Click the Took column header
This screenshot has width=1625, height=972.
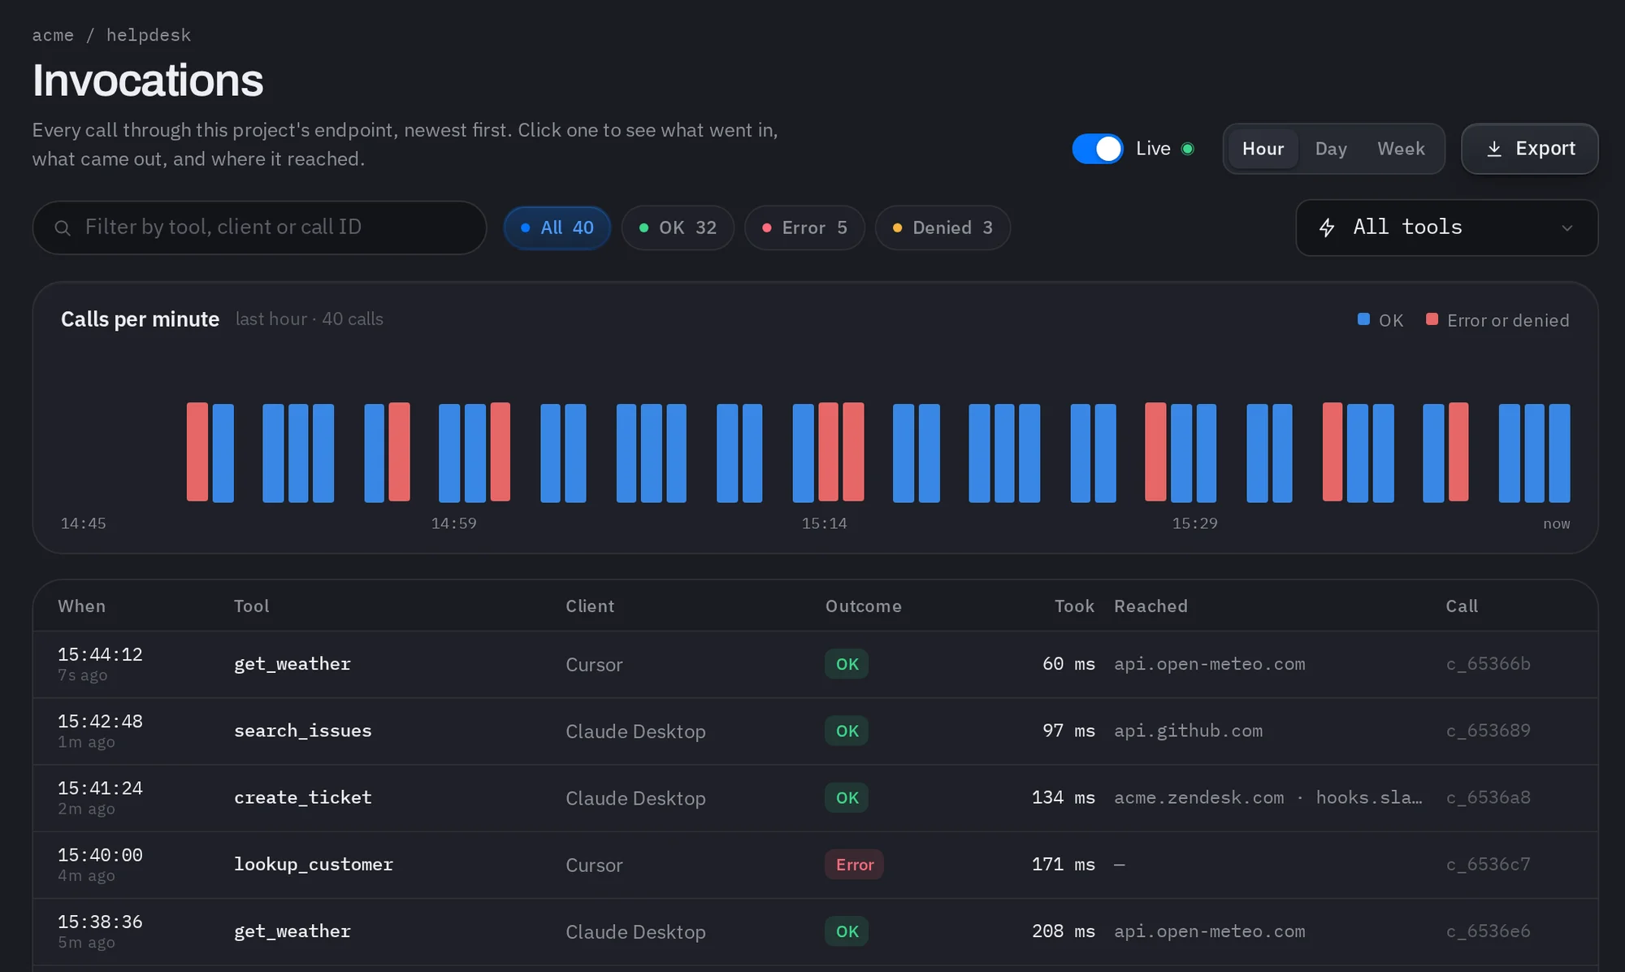tap(1074, 606)
